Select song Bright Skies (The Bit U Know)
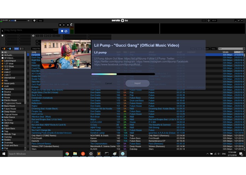Screen dimensions: 246x175 (45, 92)
